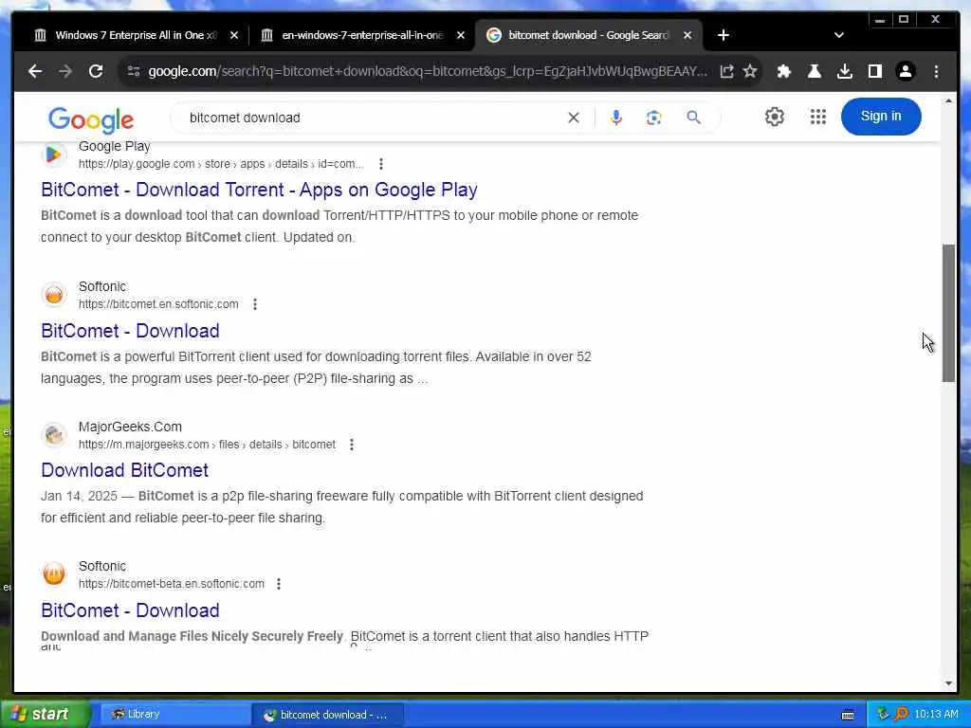Click the taskbar clock showing 10:13 AM
Screen dimensions: 971x728
coord(936,715)
